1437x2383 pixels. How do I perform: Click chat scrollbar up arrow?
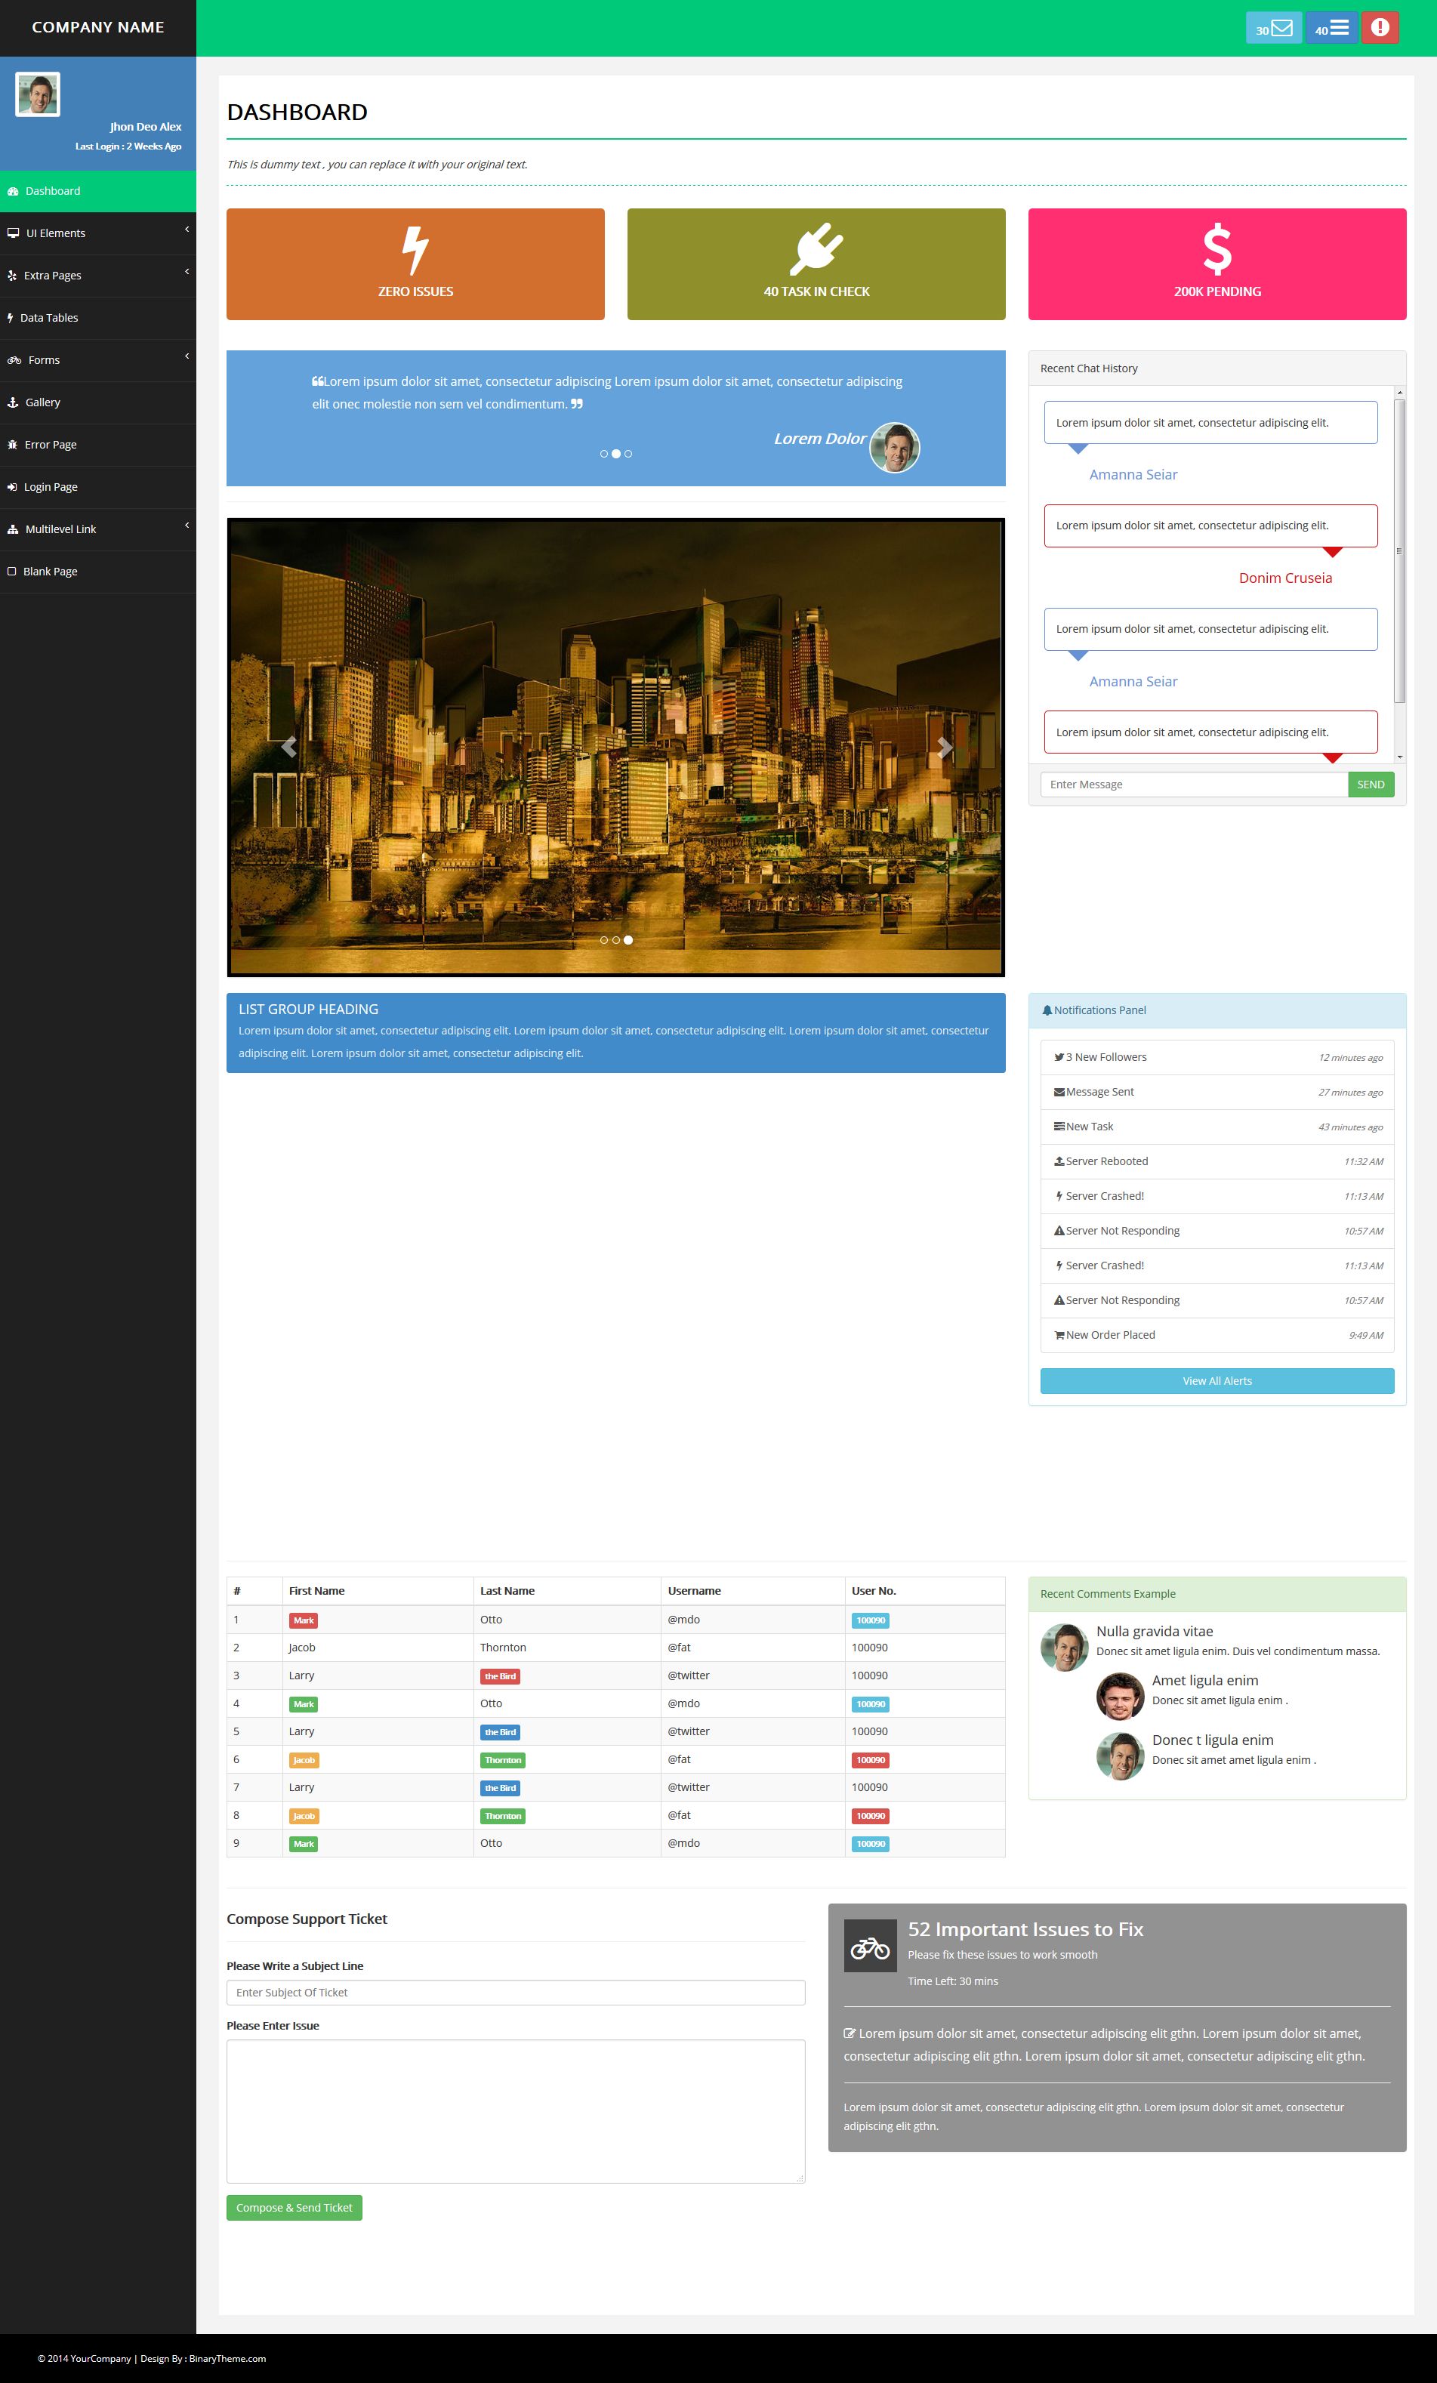tap(1399, 393)
